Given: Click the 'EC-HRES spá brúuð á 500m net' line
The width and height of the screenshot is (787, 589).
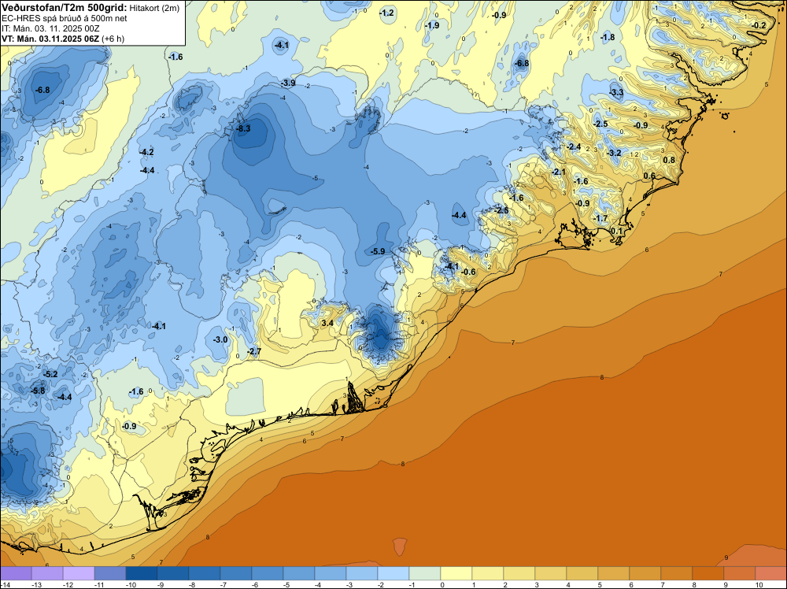Looking at the screenshot, I should pos(65,19).
